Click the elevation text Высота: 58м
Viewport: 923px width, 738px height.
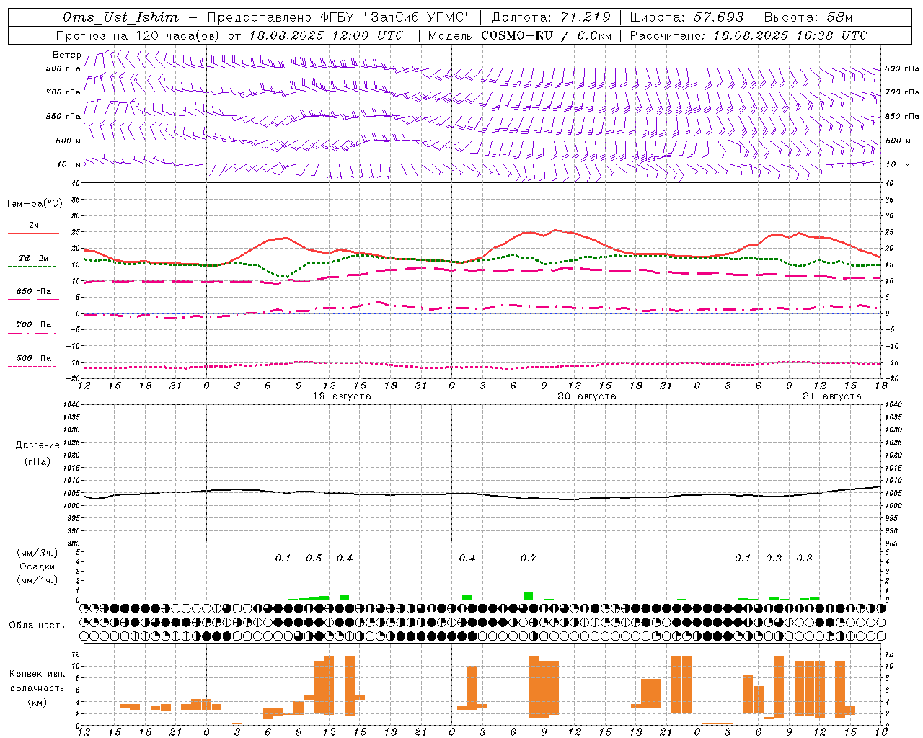coord(808,17)
